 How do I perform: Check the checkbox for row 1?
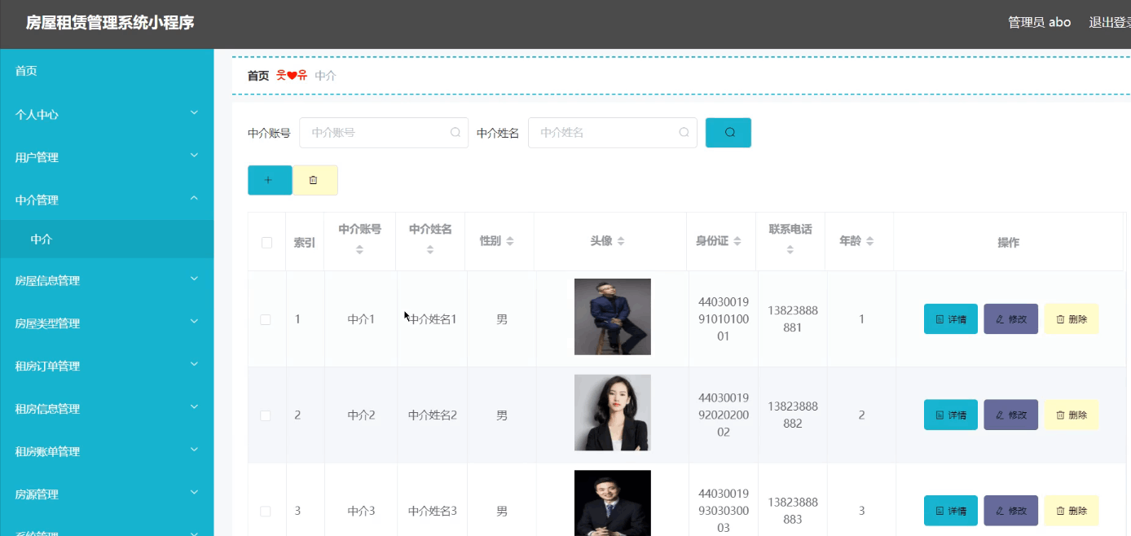(x=265, y=319)
